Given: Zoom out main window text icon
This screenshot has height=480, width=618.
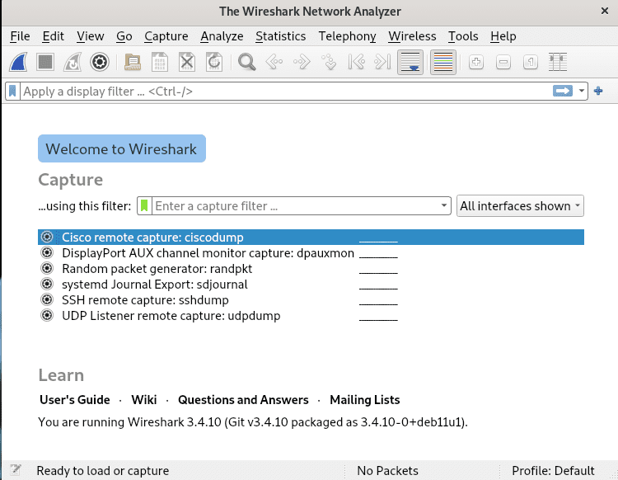Looking at the screenshot, I should 503,63.
